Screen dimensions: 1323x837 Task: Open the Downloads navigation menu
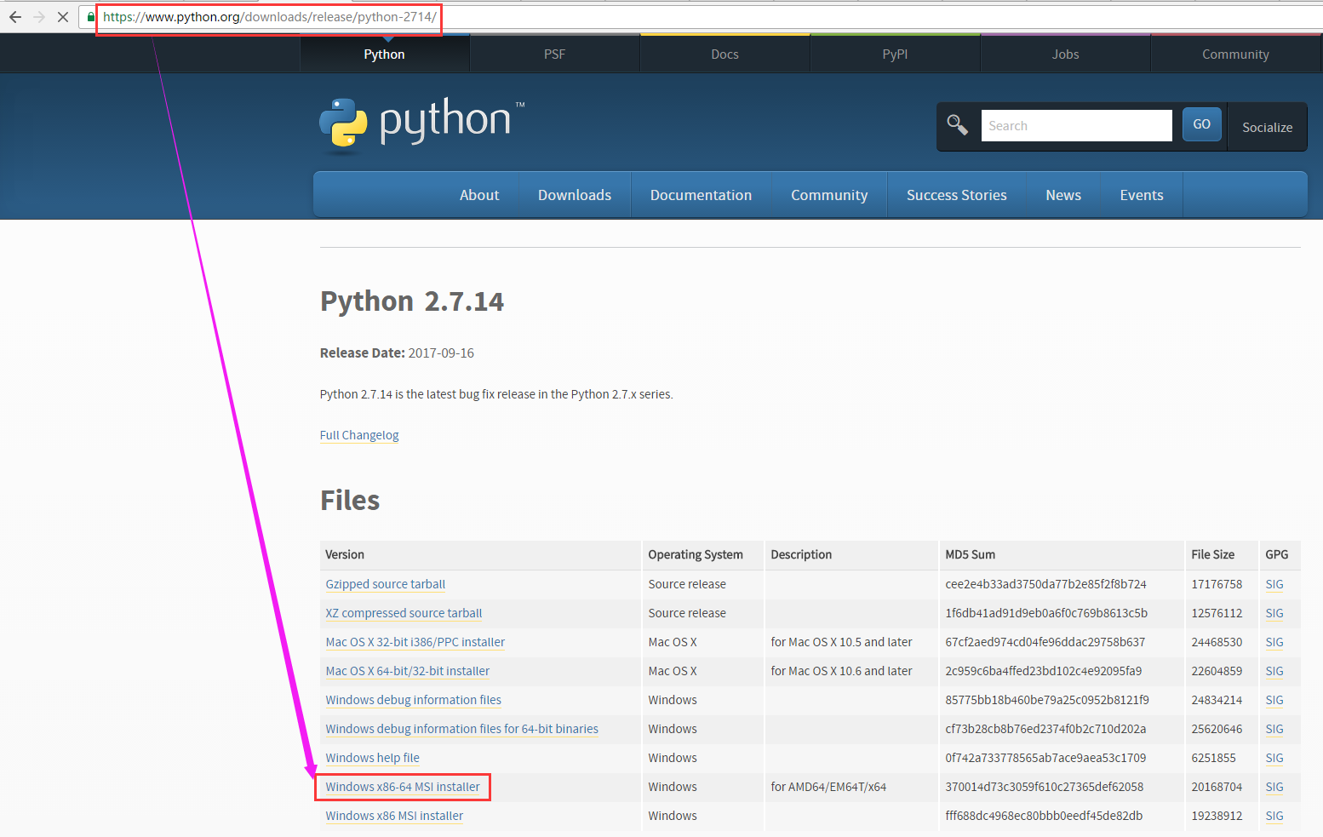[x=574, y=195]
